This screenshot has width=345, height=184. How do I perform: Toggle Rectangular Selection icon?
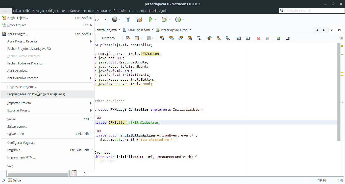coord(199,38)
